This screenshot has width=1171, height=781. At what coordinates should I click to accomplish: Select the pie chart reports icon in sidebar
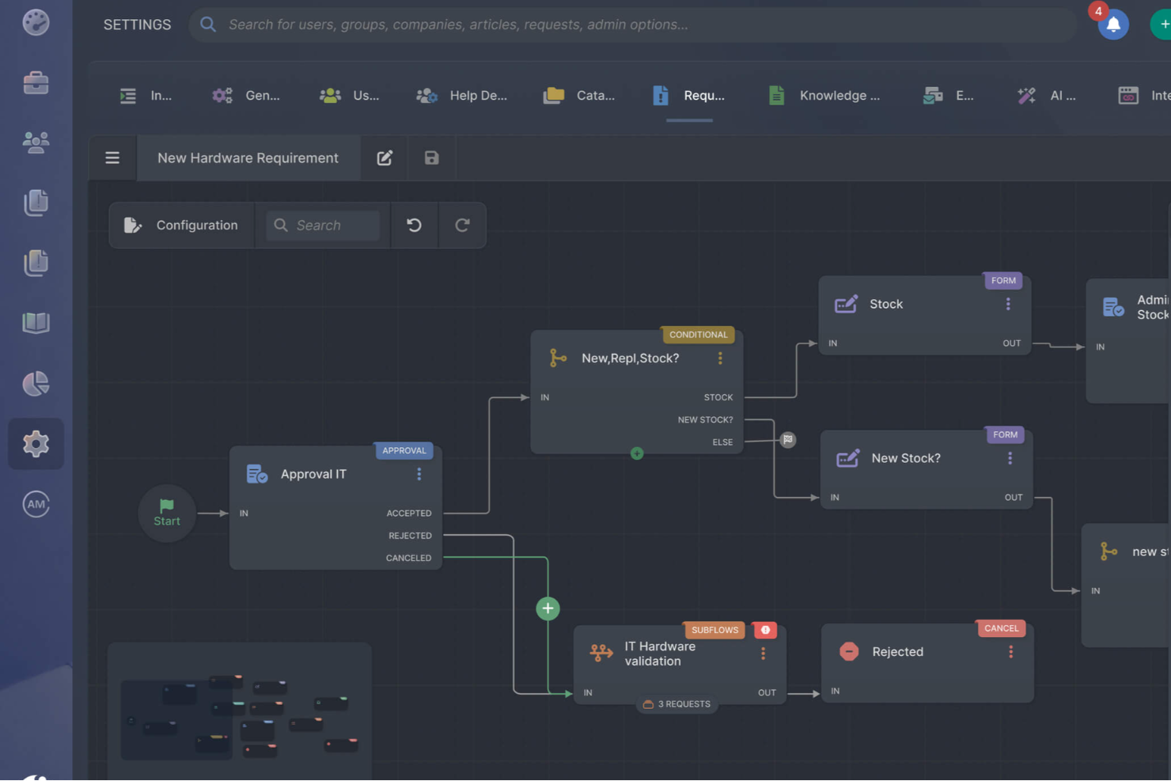click(36, 384)
